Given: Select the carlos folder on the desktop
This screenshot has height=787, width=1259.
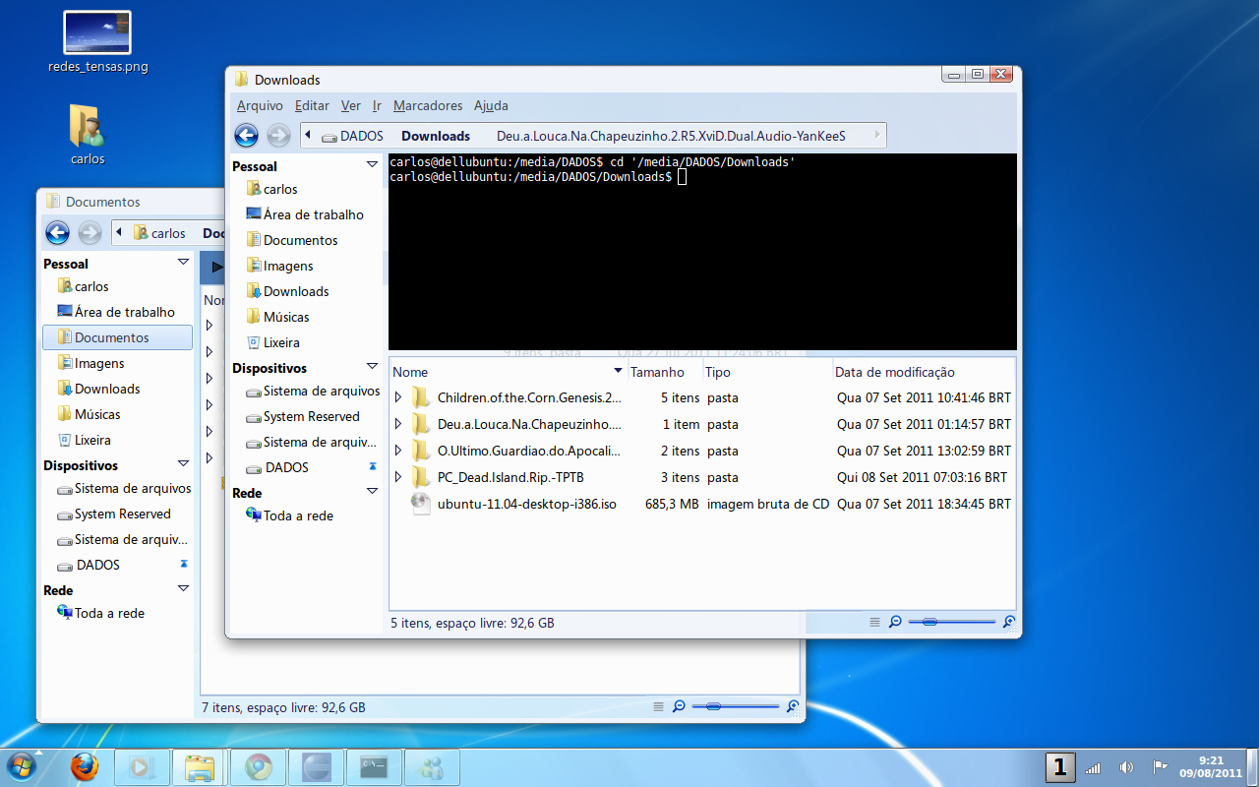Looking at the screenshot, I should [88, 134].
